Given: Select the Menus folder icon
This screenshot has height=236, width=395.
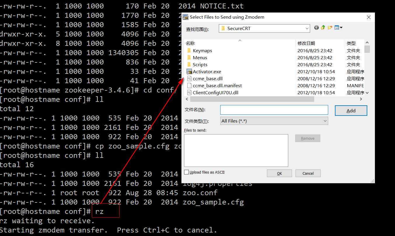Looking at the screenshot, I should point(189,57).
